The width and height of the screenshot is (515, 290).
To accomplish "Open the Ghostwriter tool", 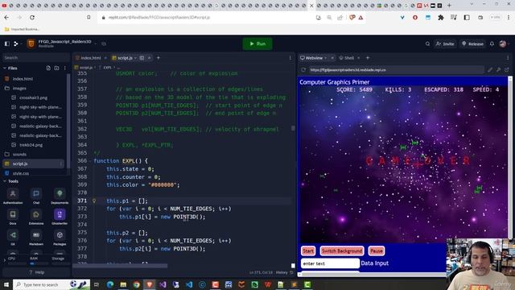I will click(x=60, y=217).
